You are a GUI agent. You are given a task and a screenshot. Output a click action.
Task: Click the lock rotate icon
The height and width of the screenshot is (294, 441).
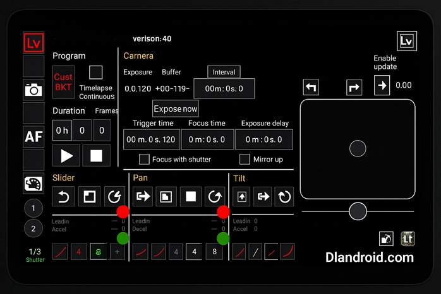coord(386,239)
